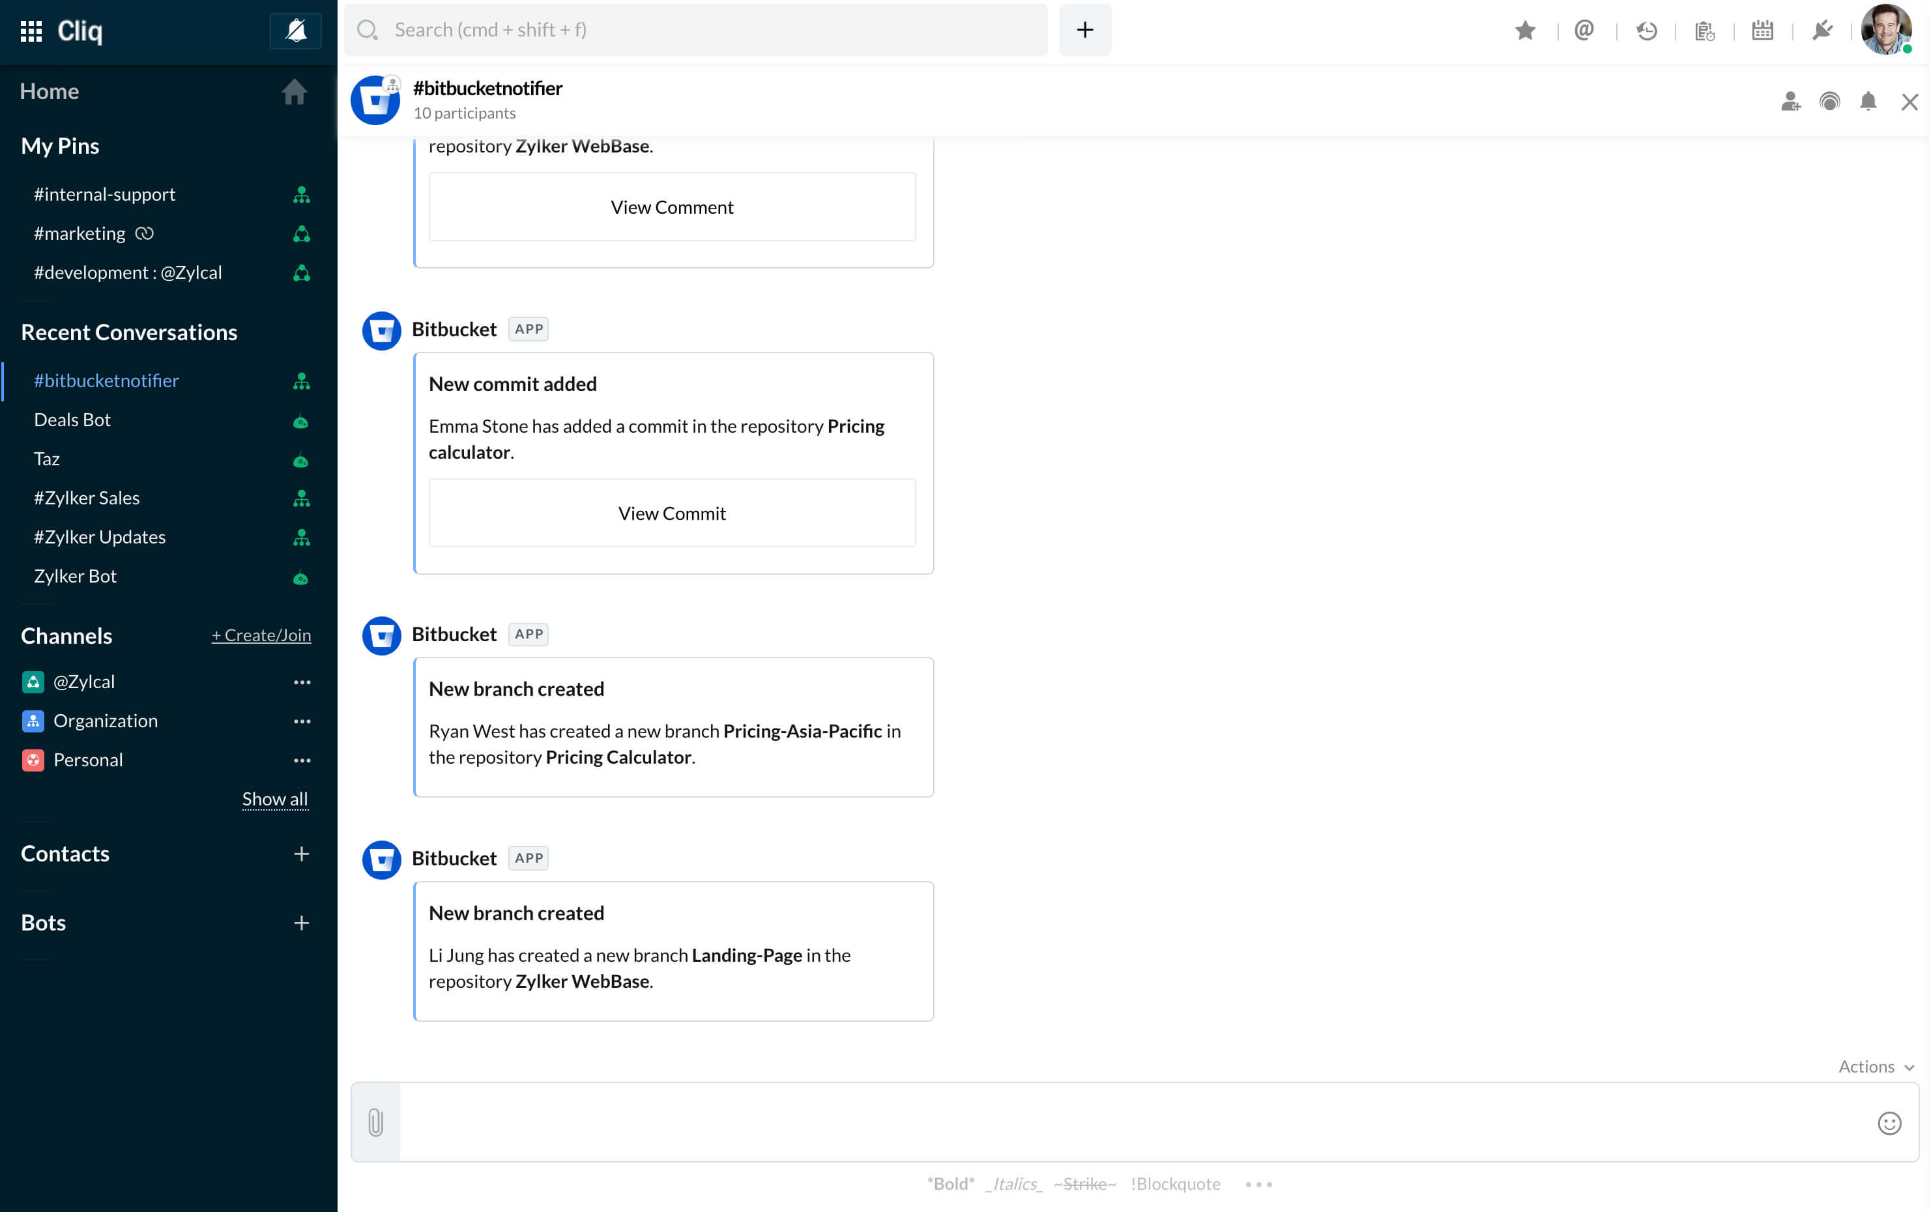Click the bot icon beside Zylker Bot
The height and width of the screenshot is (1212, 1929).
[300, 577]
